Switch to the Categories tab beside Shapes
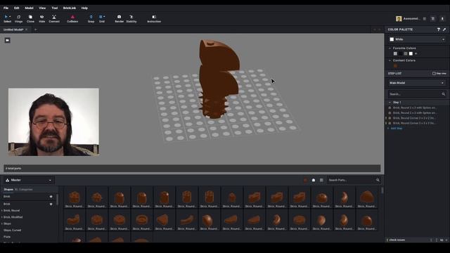 pos(23,190)
